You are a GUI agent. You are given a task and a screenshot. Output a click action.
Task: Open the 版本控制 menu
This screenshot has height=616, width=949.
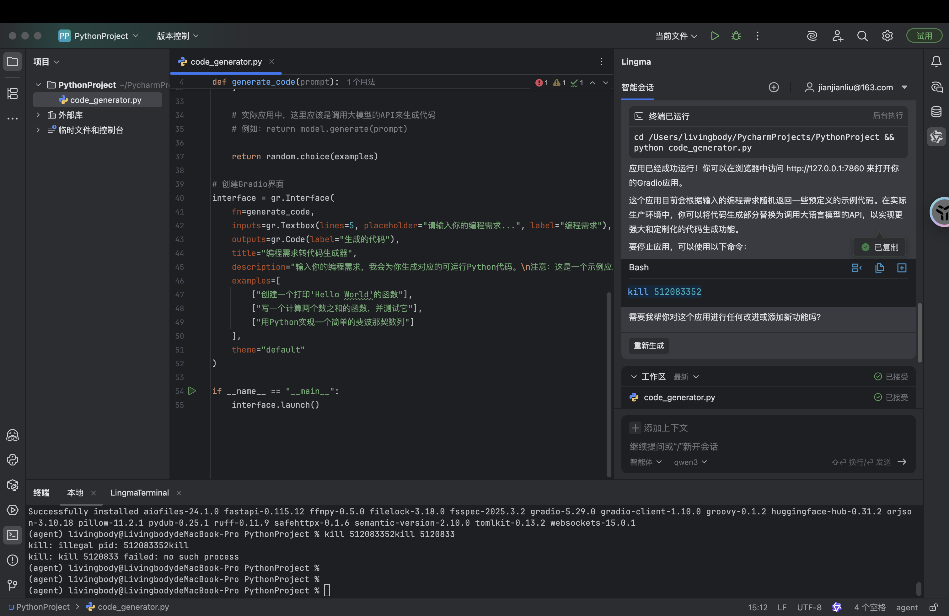click(x=177, y=36)
